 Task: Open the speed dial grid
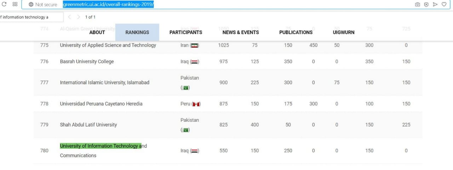(15, 4)
